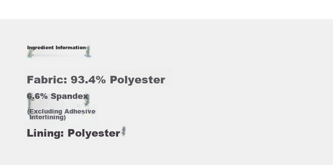Click the word (Excluding in the note
The height and width of the screenshot is (165, 333).
click(x=45, y=111)
